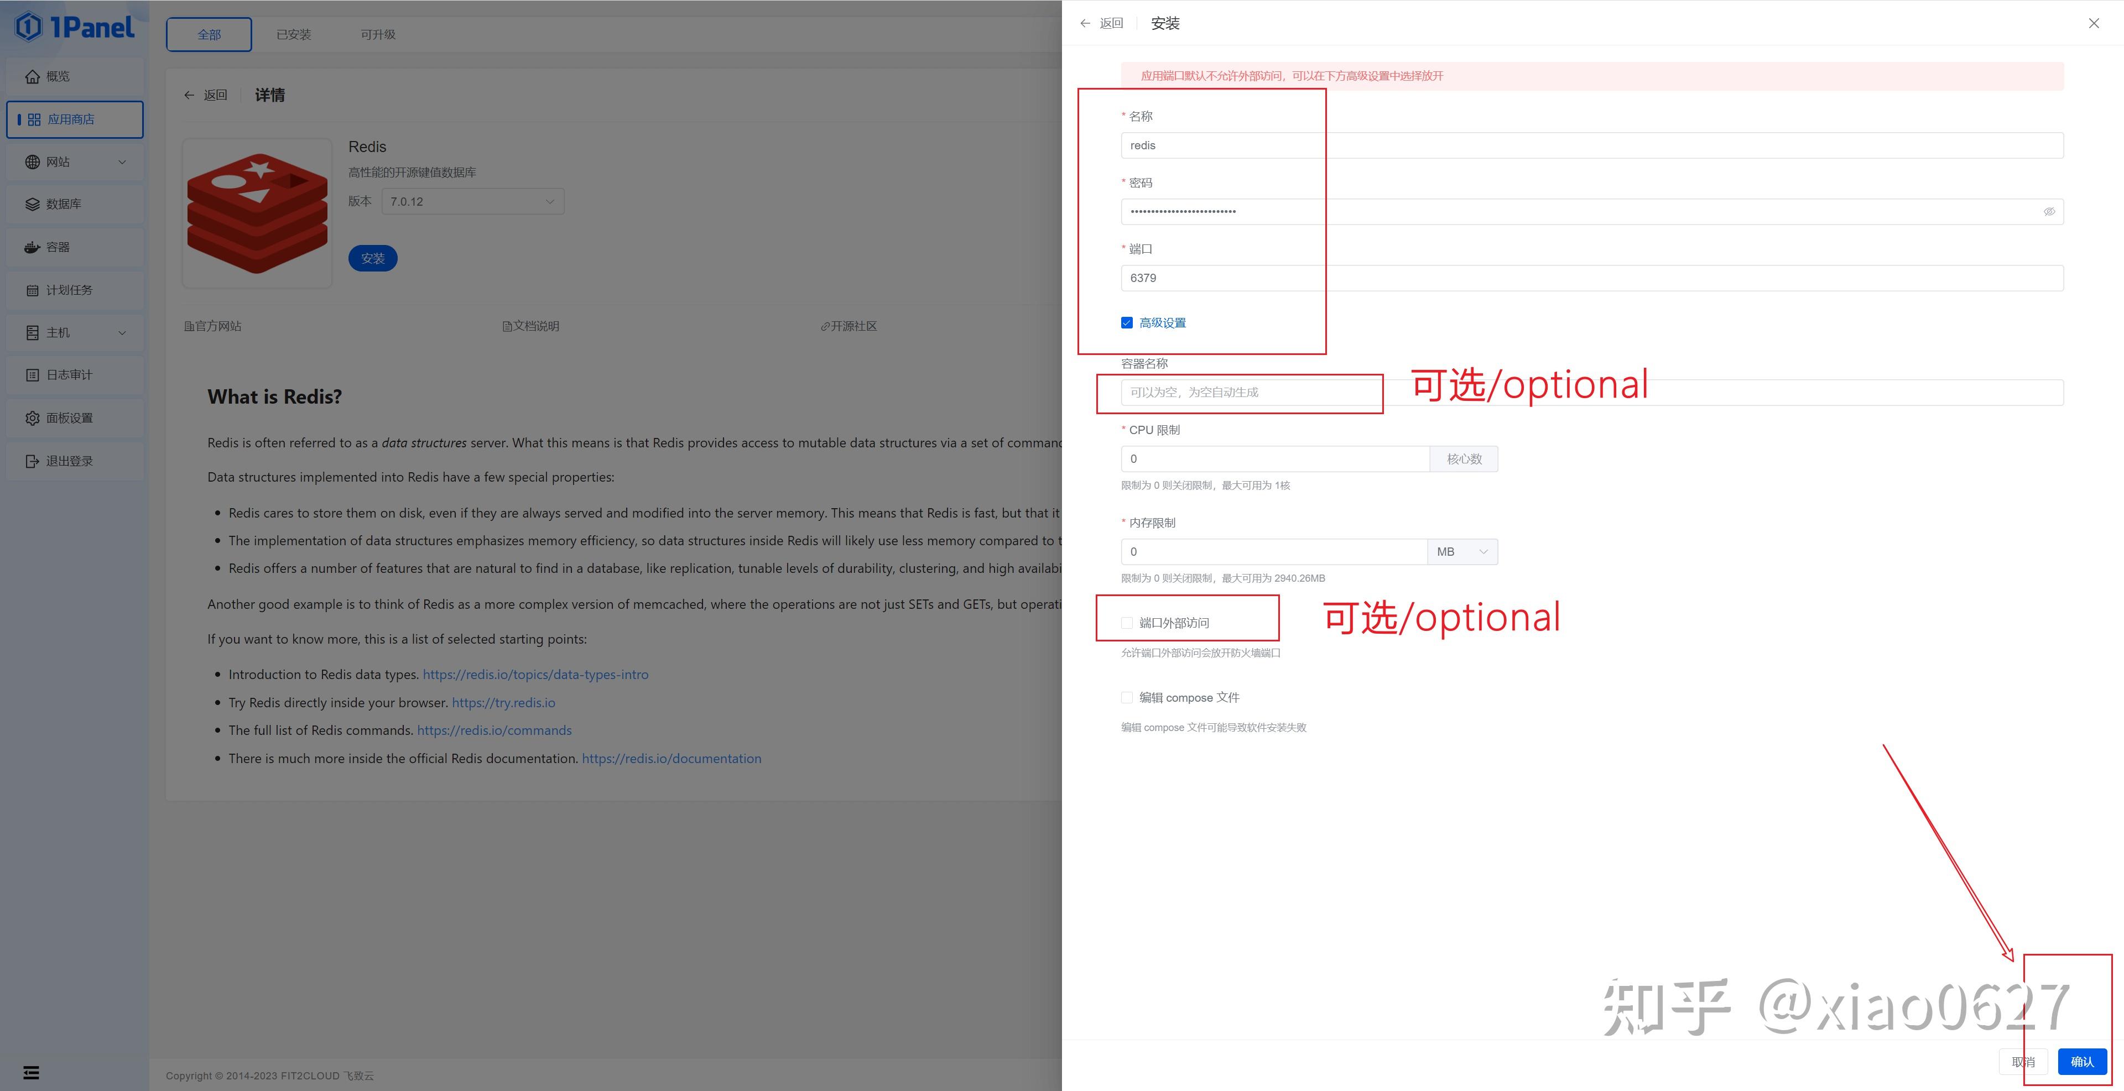
Task: Click the 核心数 unit label
Action: (1464, 459)
